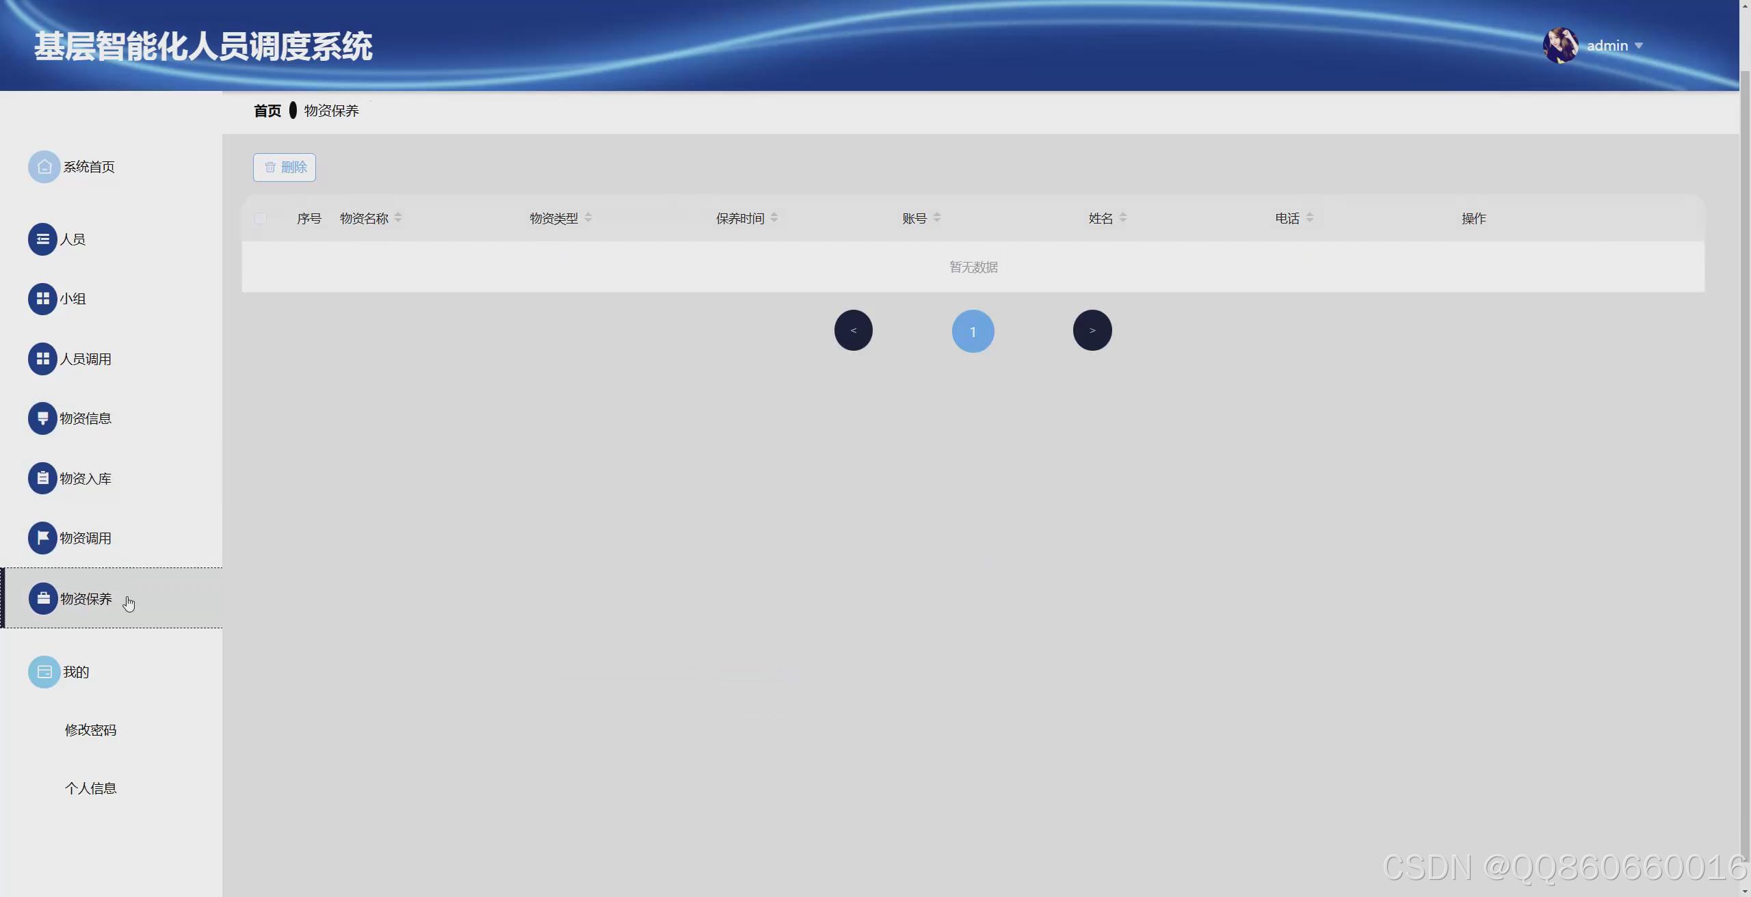Go to previous page button
The height and width of the screenshot is (897, 1751).
pos(854,331)
